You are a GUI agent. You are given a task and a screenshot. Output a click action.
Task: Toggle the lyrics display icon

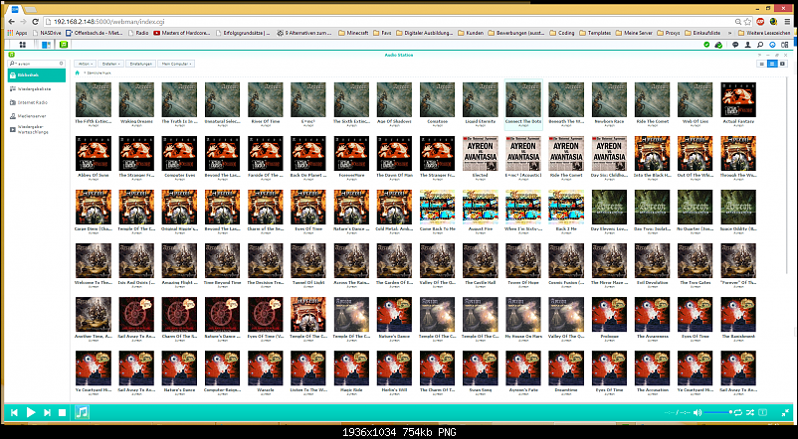[762, 412]
